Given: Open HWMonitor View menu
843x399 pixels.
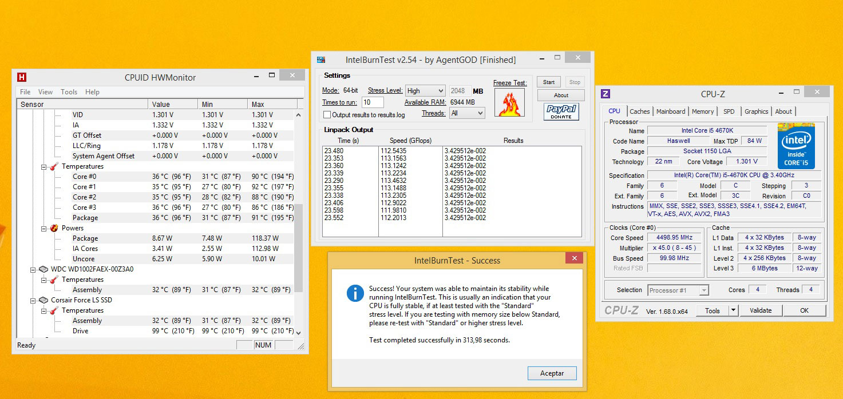Looking at the screenshot, I should point(45,91).
